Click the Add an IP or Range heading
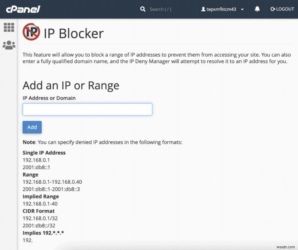The height and width of the screenshot is (250, 298). [x=71, y=85]
